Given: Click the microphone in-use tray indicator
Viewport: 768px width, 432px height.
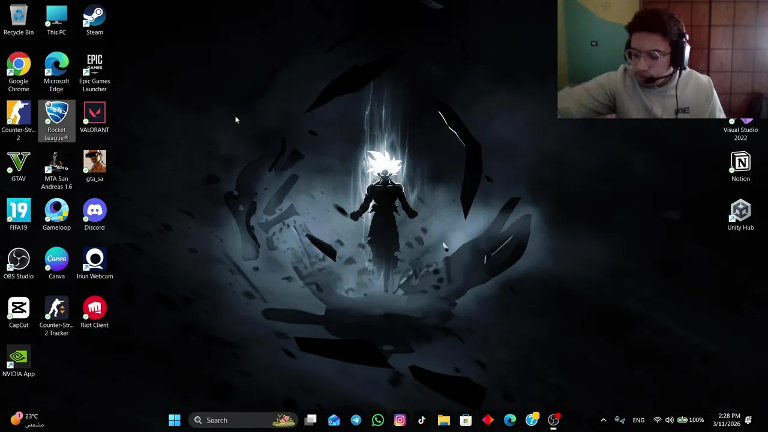Looking at the screenshot, I should point(619,420).
